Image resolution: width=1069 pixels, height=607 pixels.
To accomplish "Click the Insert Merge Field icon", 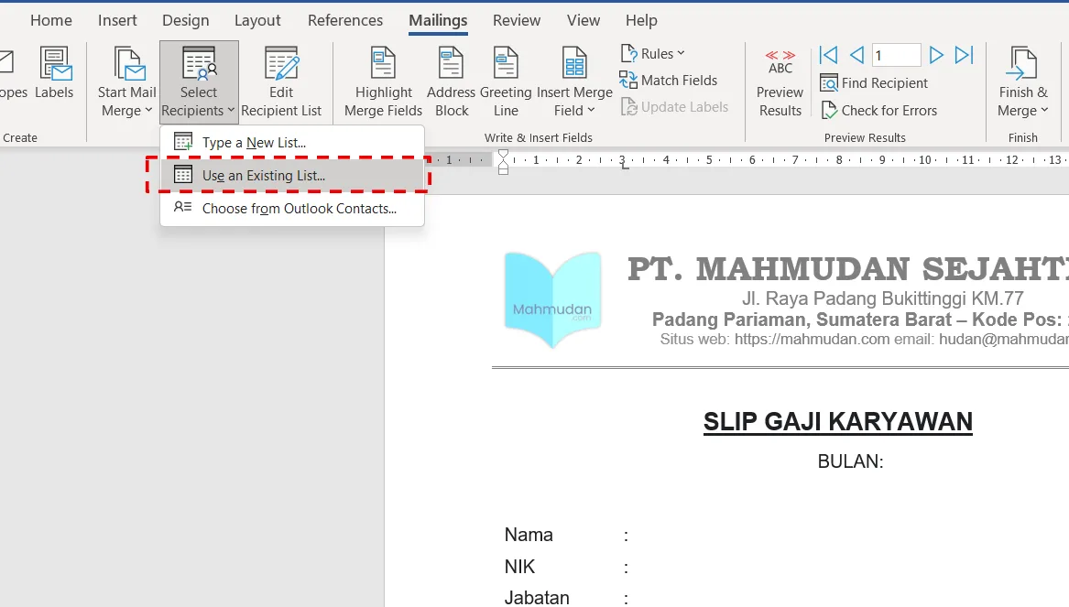I will click(x=574, y=63).
